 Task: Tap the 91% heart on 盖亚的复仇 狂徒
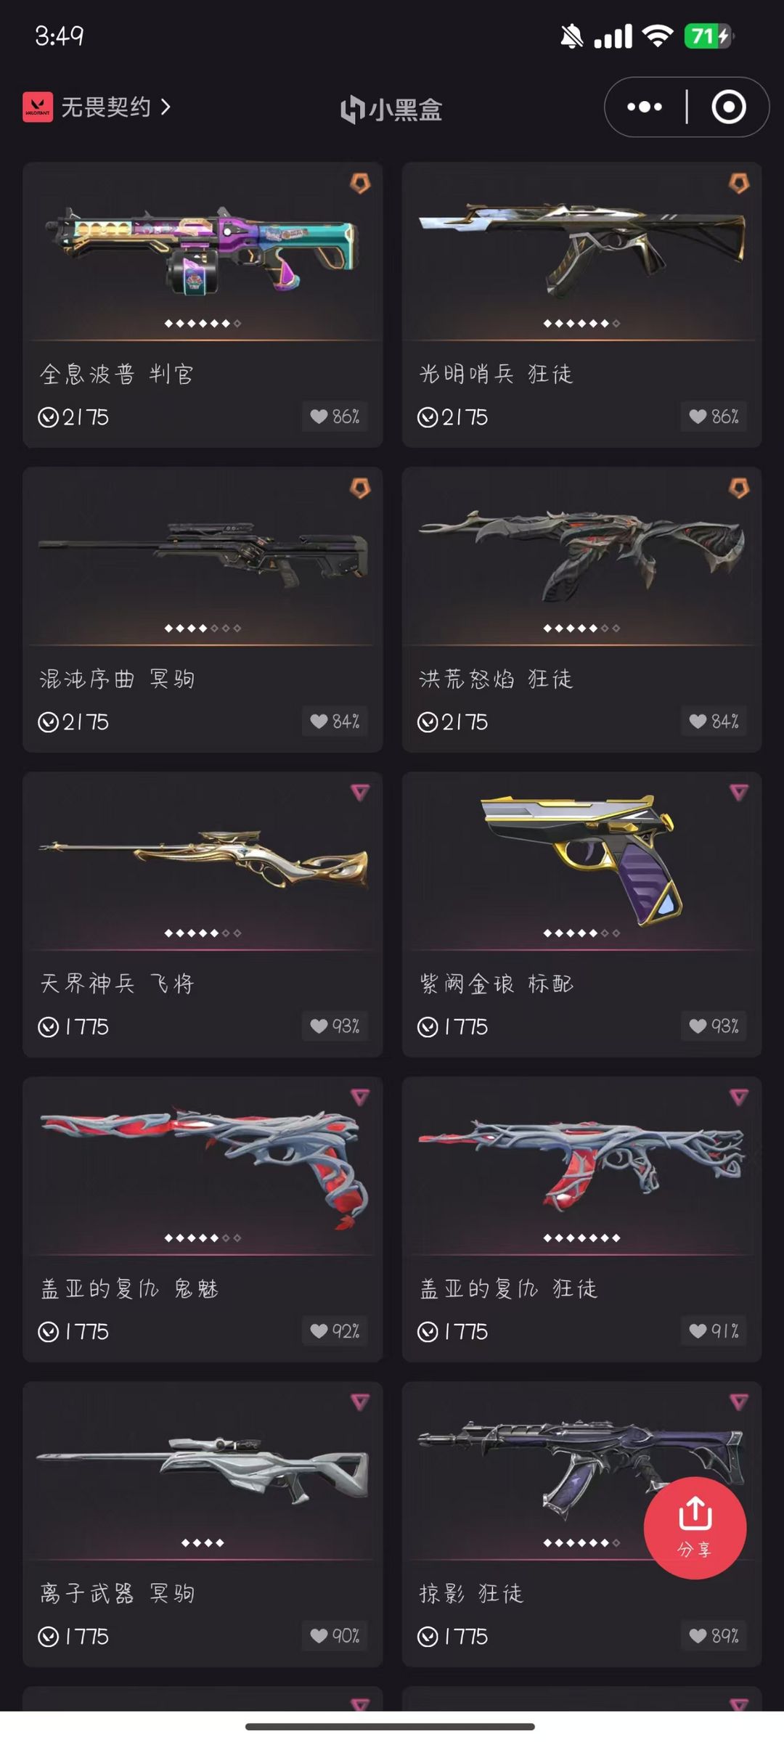pos(714,1331)
